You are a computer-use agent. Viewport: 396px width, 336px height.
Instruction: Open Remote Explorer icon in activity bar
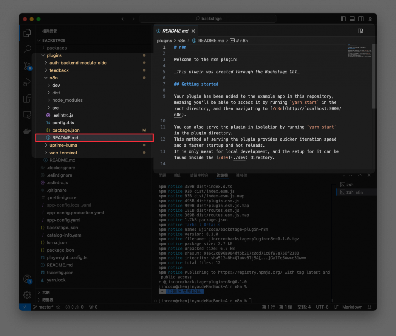(27, 115)
